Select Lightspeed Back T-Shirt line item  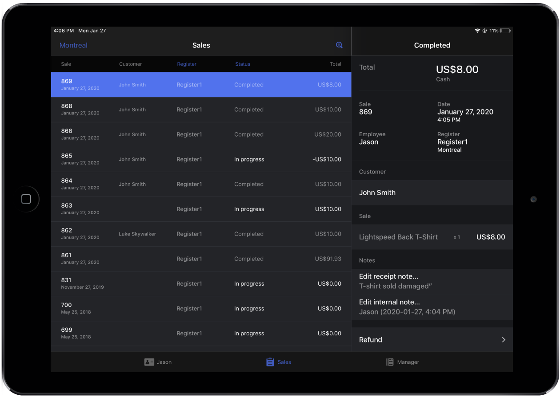tap(432, 237)
